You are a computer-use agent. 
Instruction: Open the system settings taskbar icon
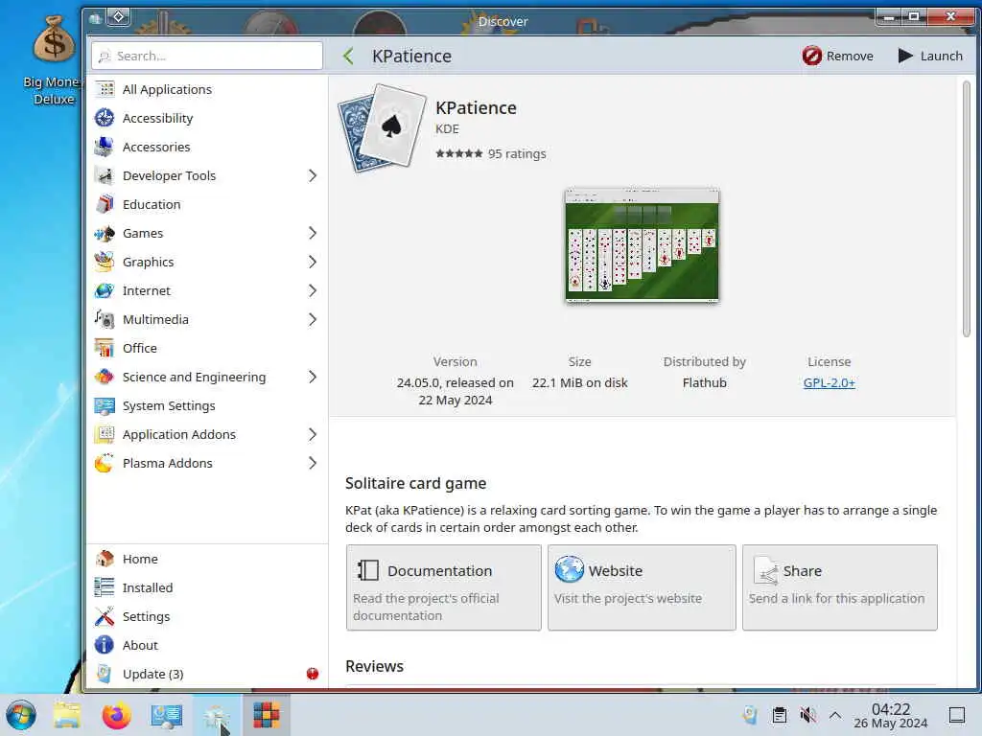point(166,715)
